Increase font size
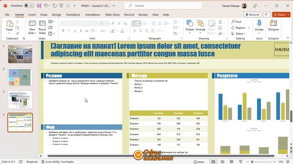The image size is (293, 164). [x=113, y=23]
